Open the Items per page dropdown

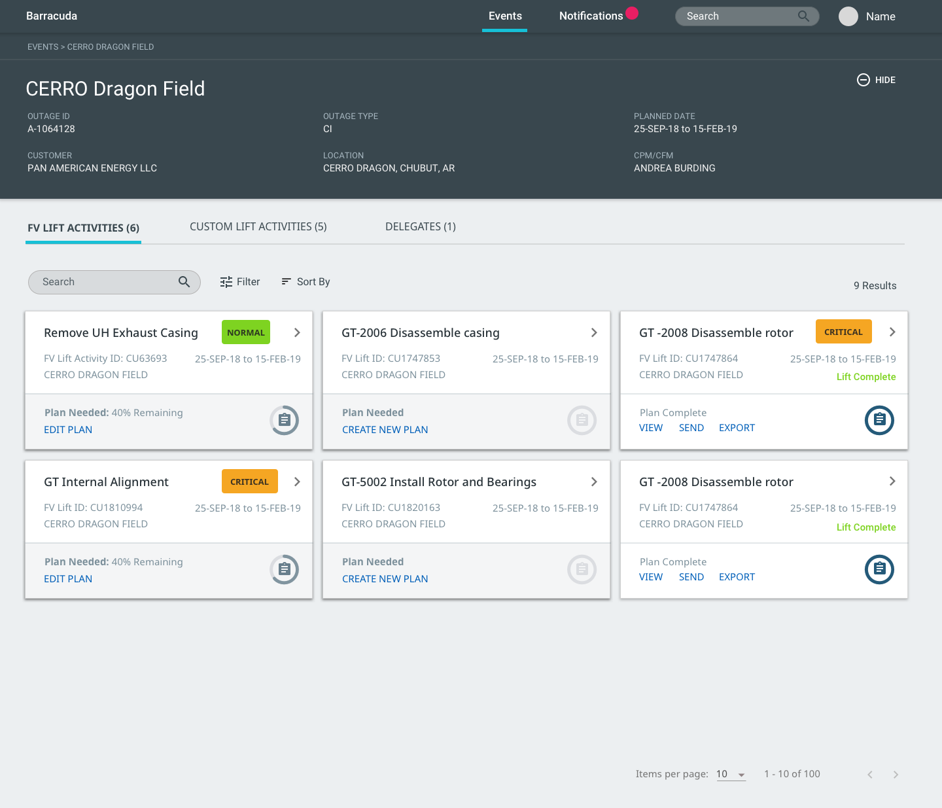point(731,775)
